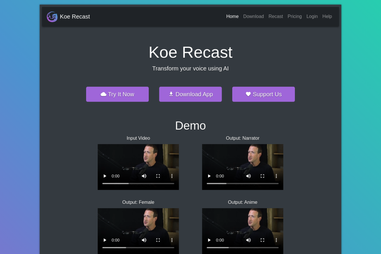The height and width of the screenshot is (254, 381).
Task: Play the Input Video
Action: click(x=105, y=176)
